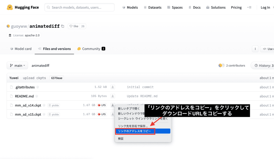Screen dimensions: 274x159
Task: Click the search field for models
Action: coord(79,7)
